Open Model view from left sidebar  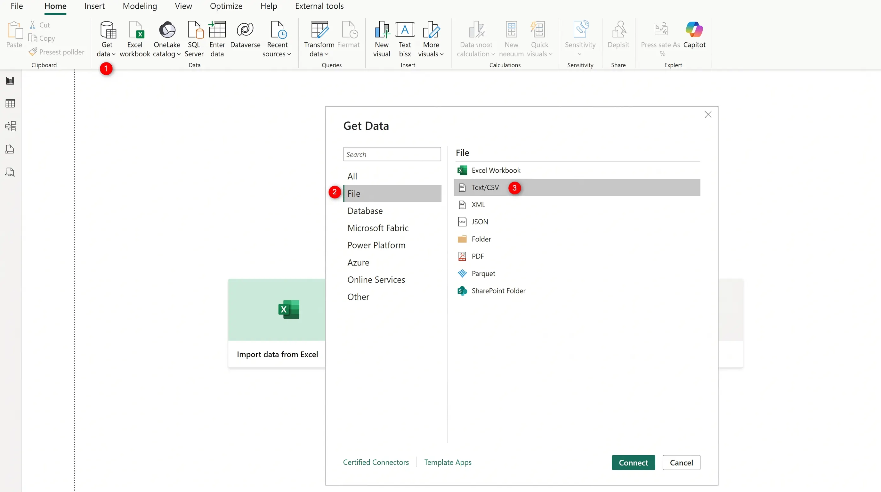(x=10, y=126)
